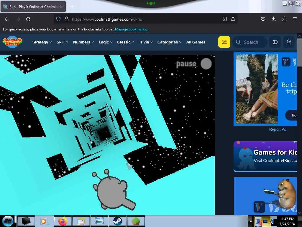Open the All Games page
302x227 pixels.
click(196, 42)
